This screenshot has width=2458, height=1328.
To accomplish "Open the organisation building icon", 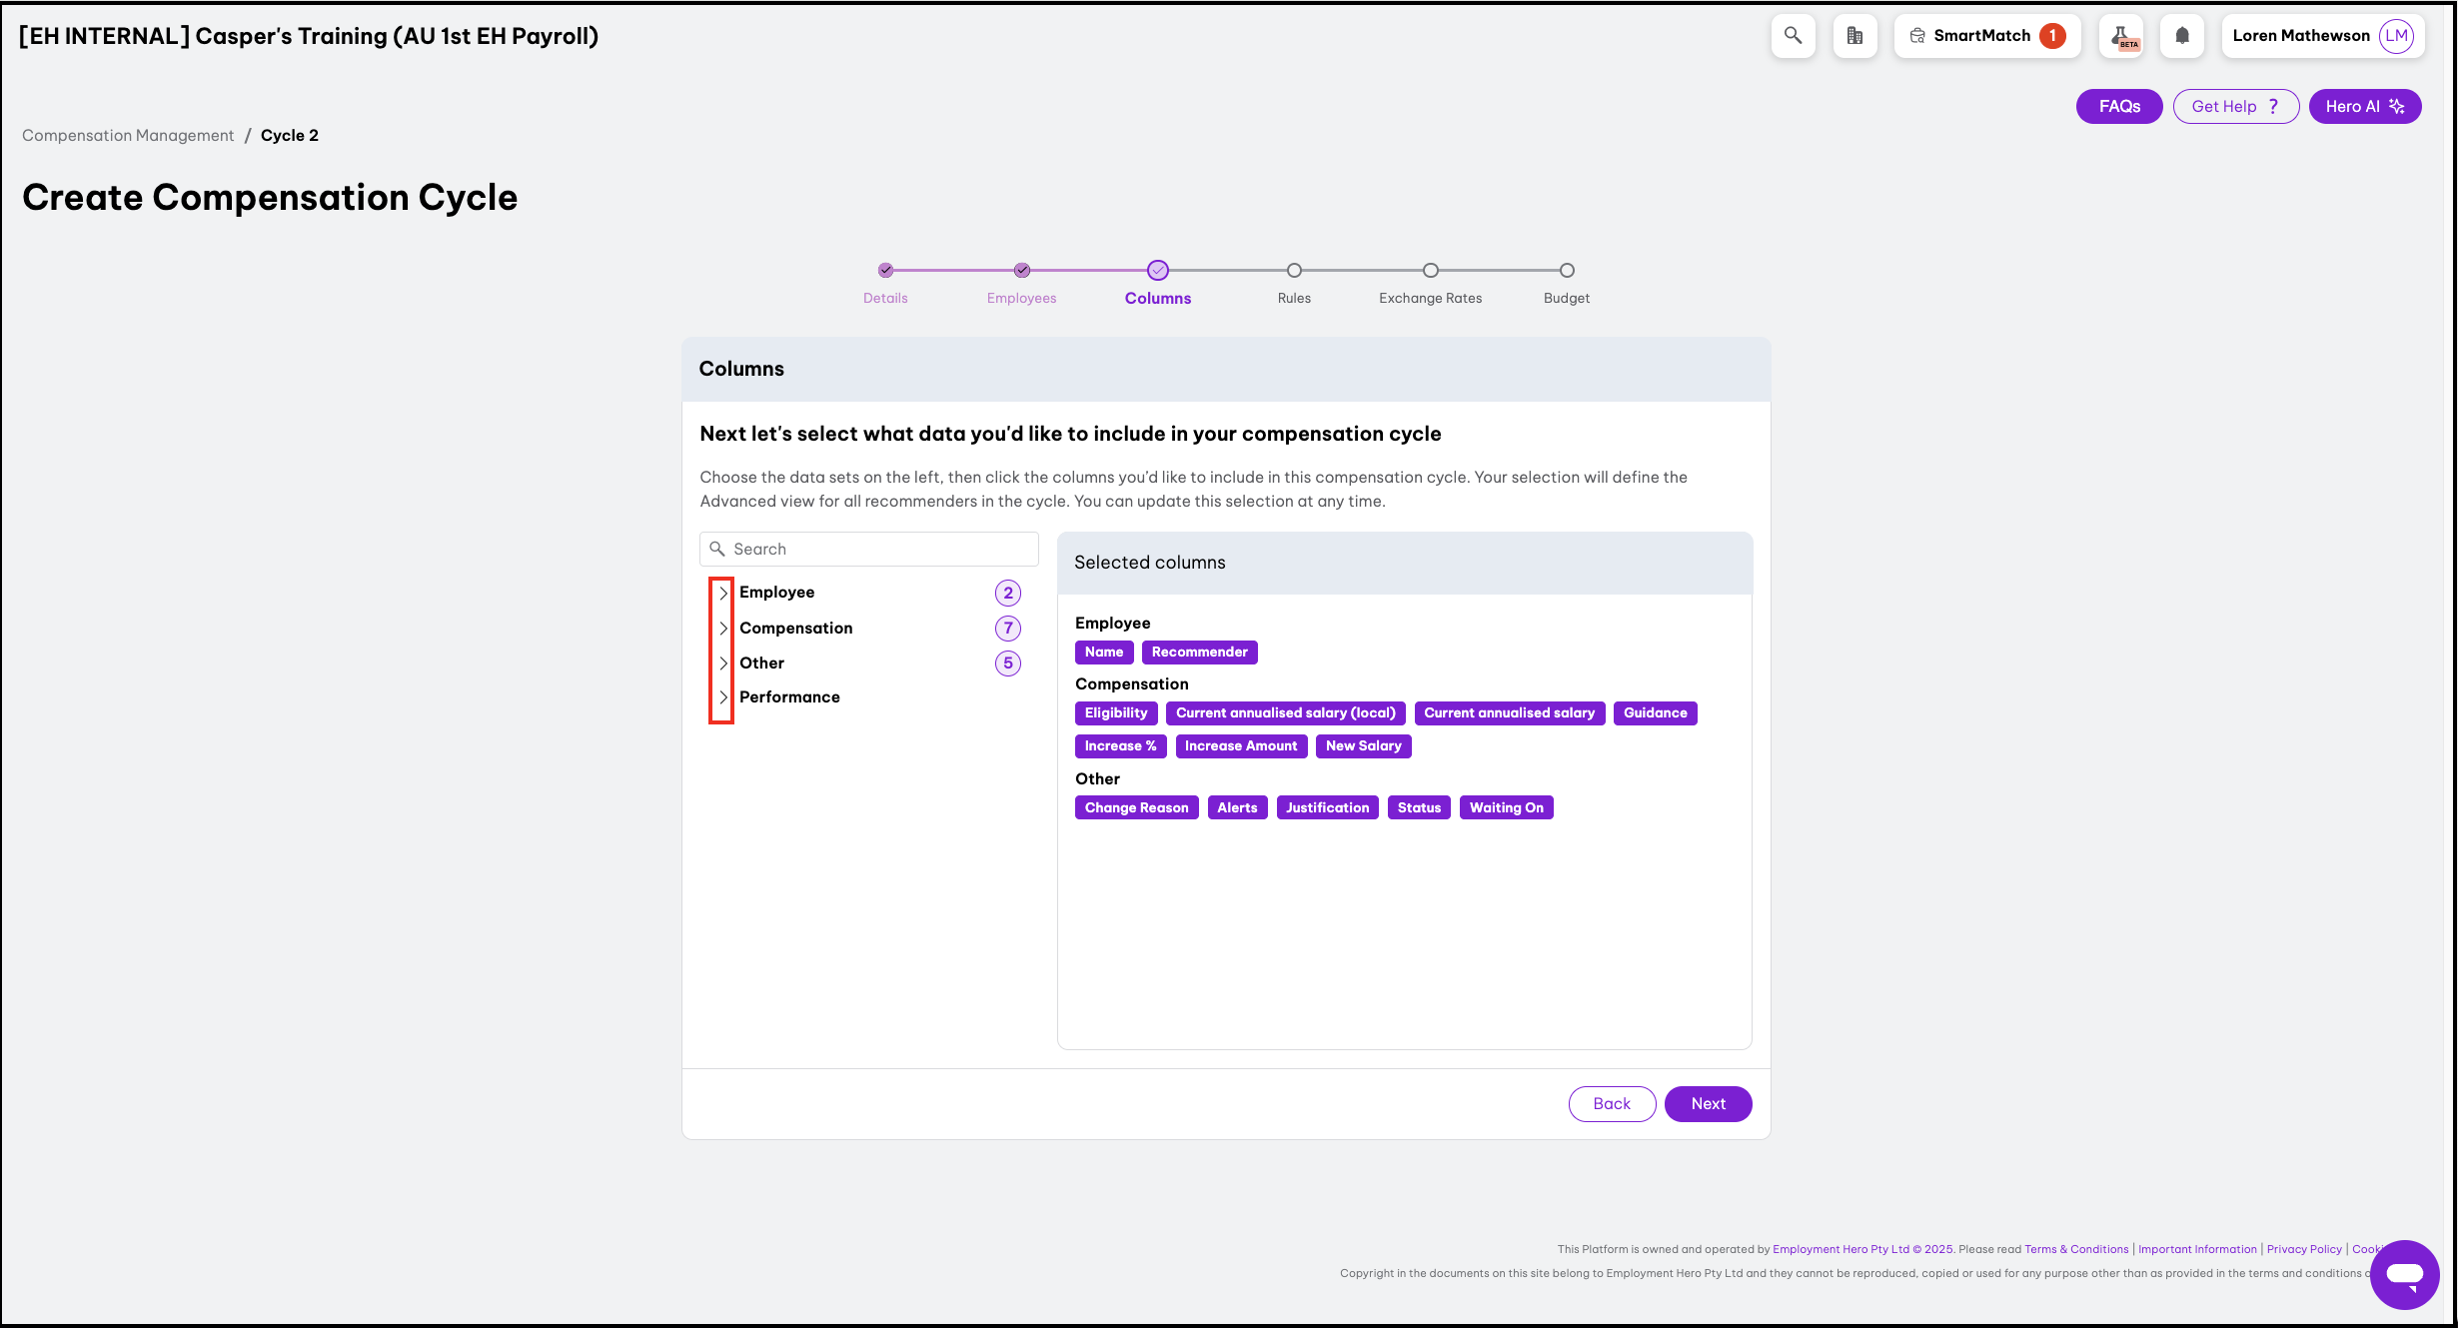I will point(1854,36).
